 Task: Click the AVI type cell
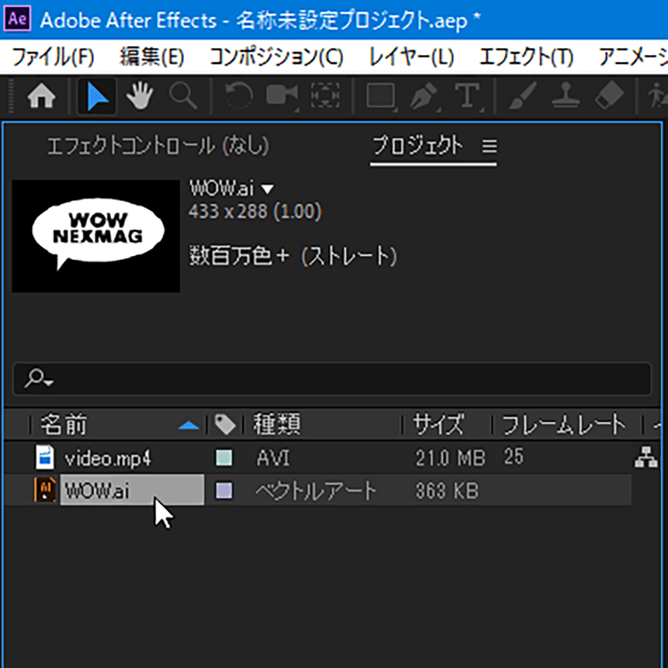pyautogui.click(x=273, y=459)
